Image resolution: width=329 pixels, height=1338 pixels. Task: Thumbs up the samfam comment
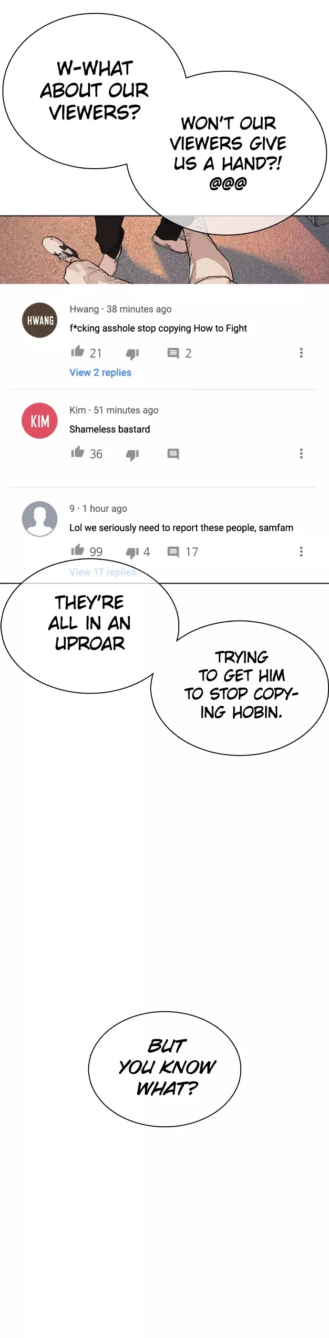tap(78, 550)
